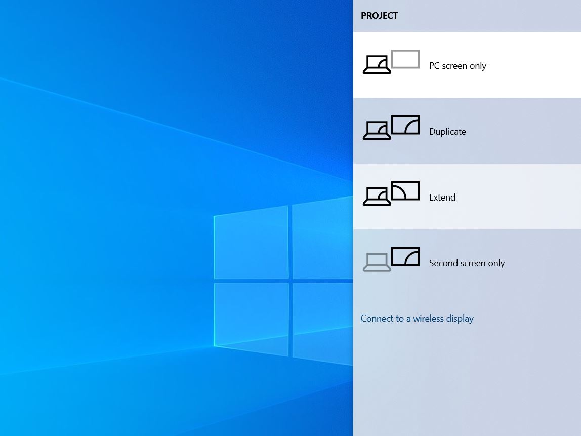The image size is (581, 436).
Task: Click the PROJECT panel header
Action: (379, 16)
